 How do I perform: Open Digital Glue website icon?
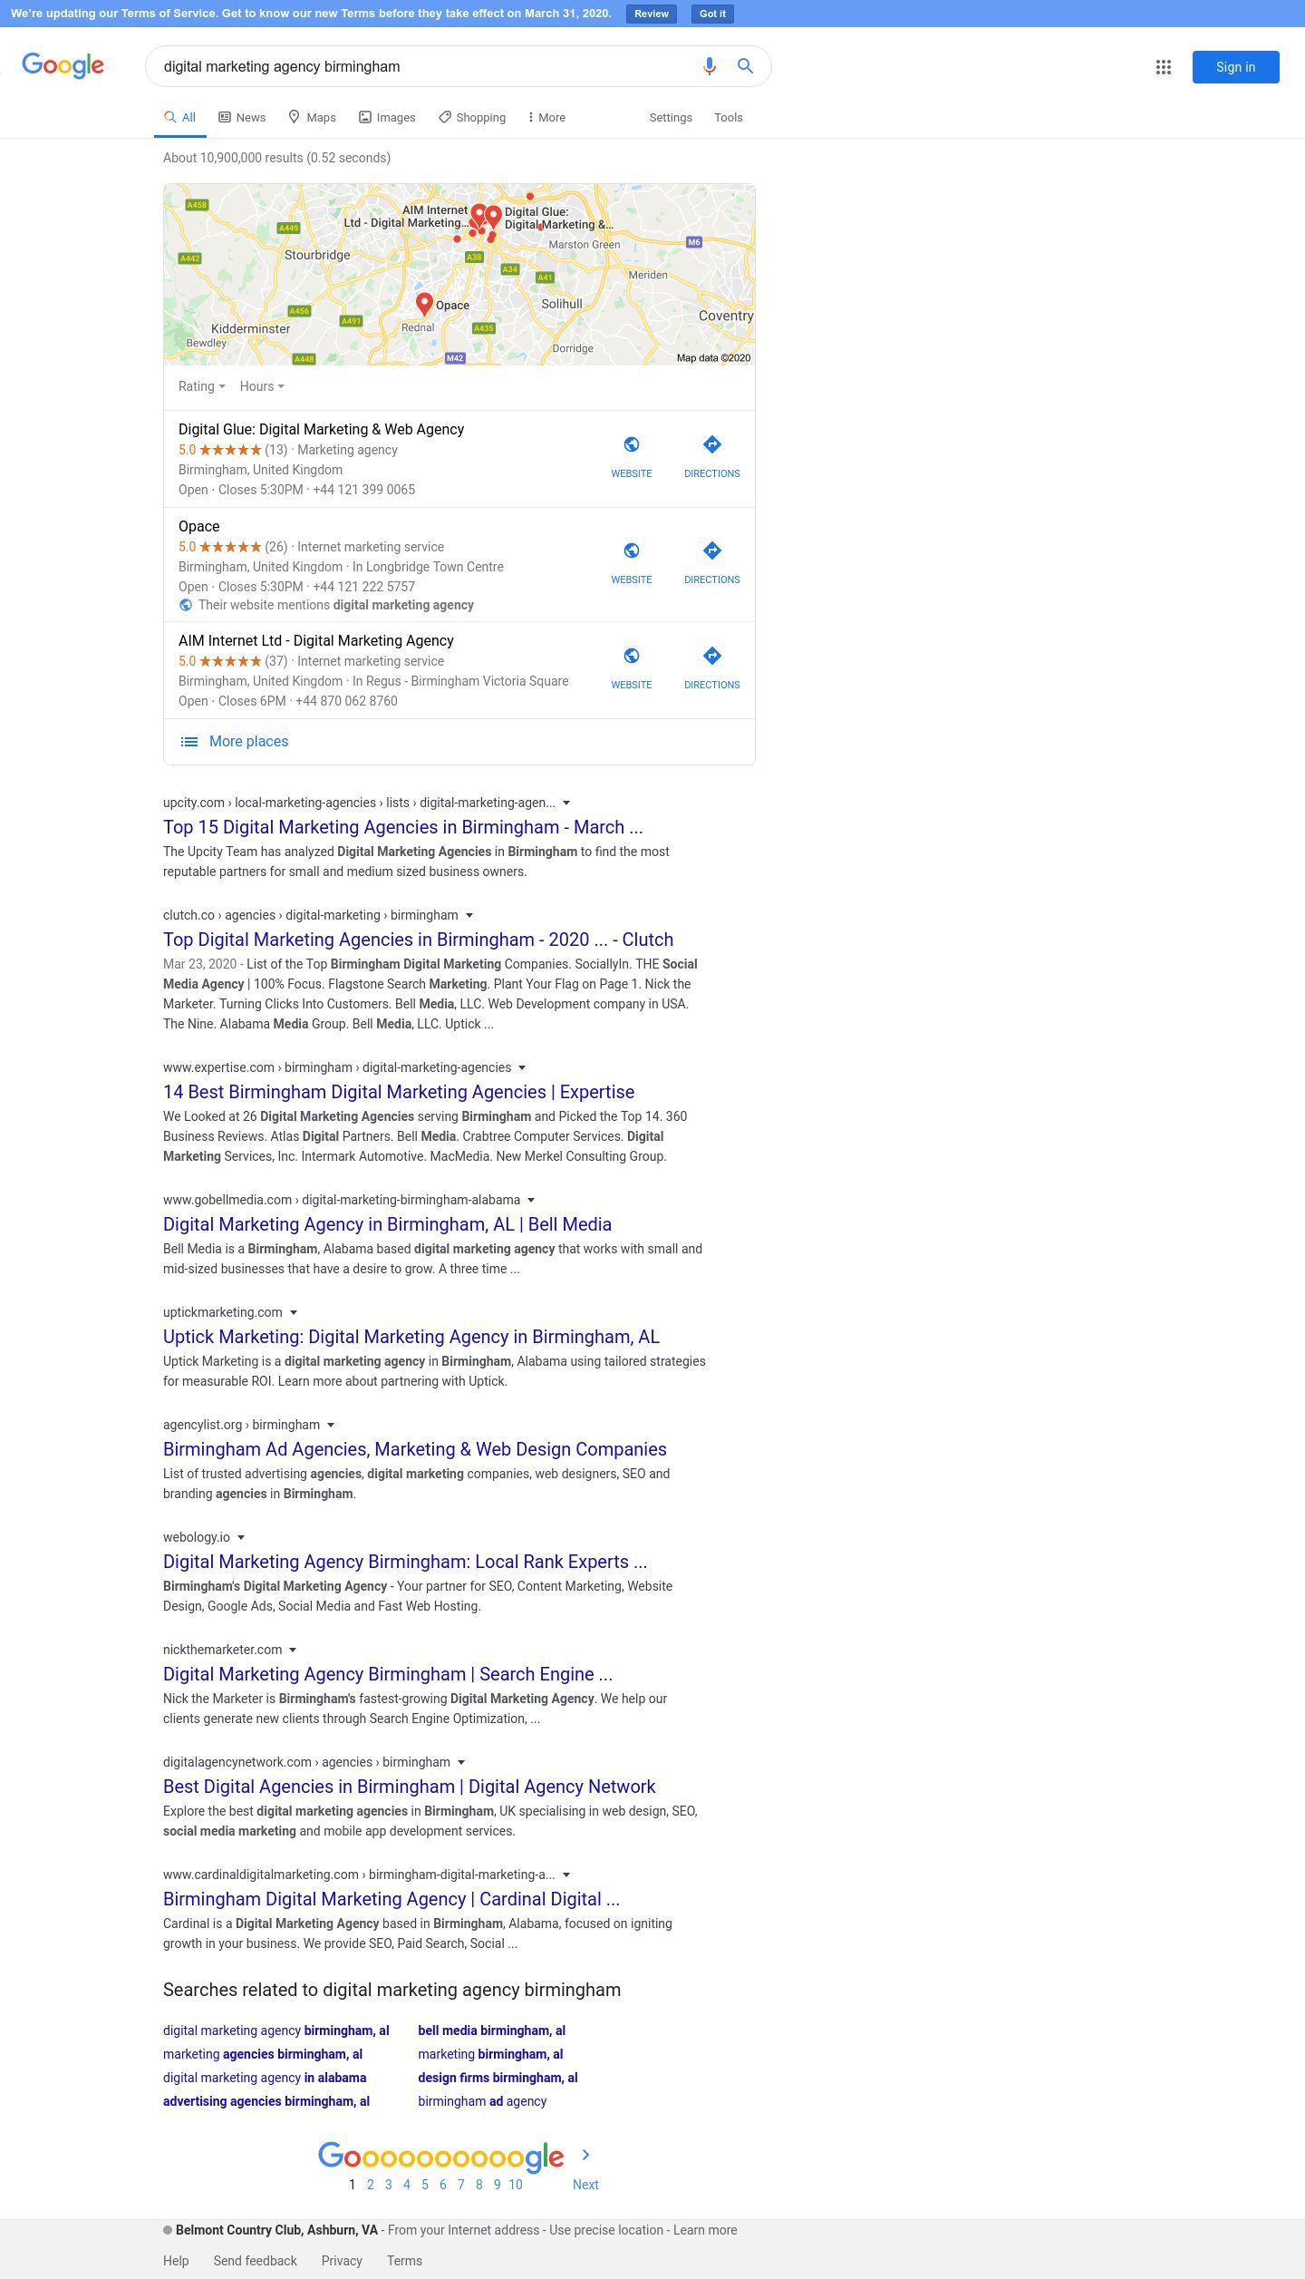632,444
